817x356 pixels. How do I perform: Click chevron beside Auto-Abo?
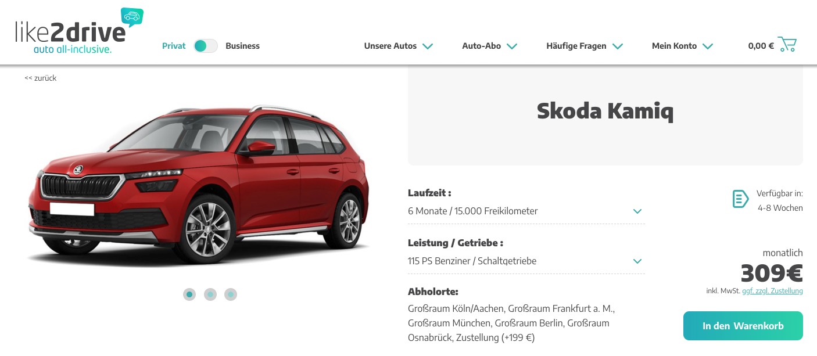[x=511, y=46]
